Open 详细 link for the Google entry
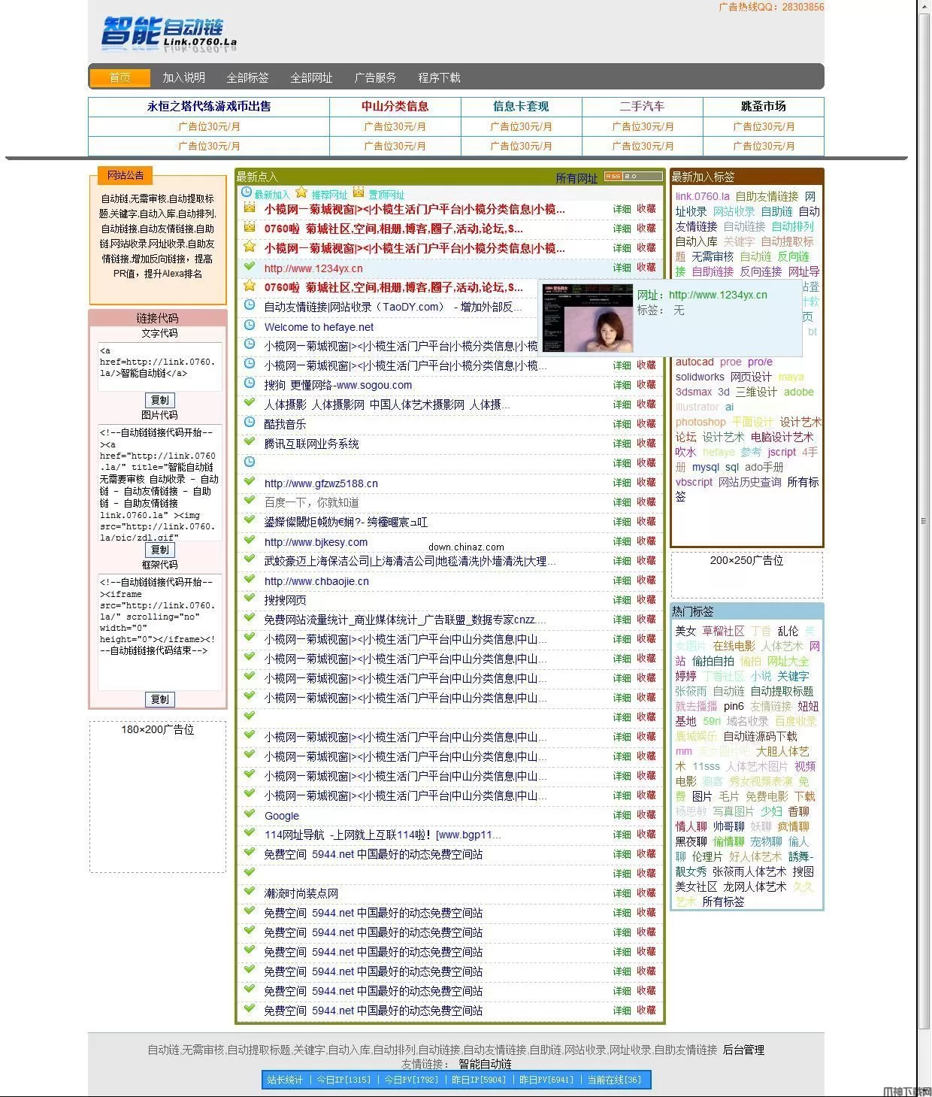 (621, 814)
